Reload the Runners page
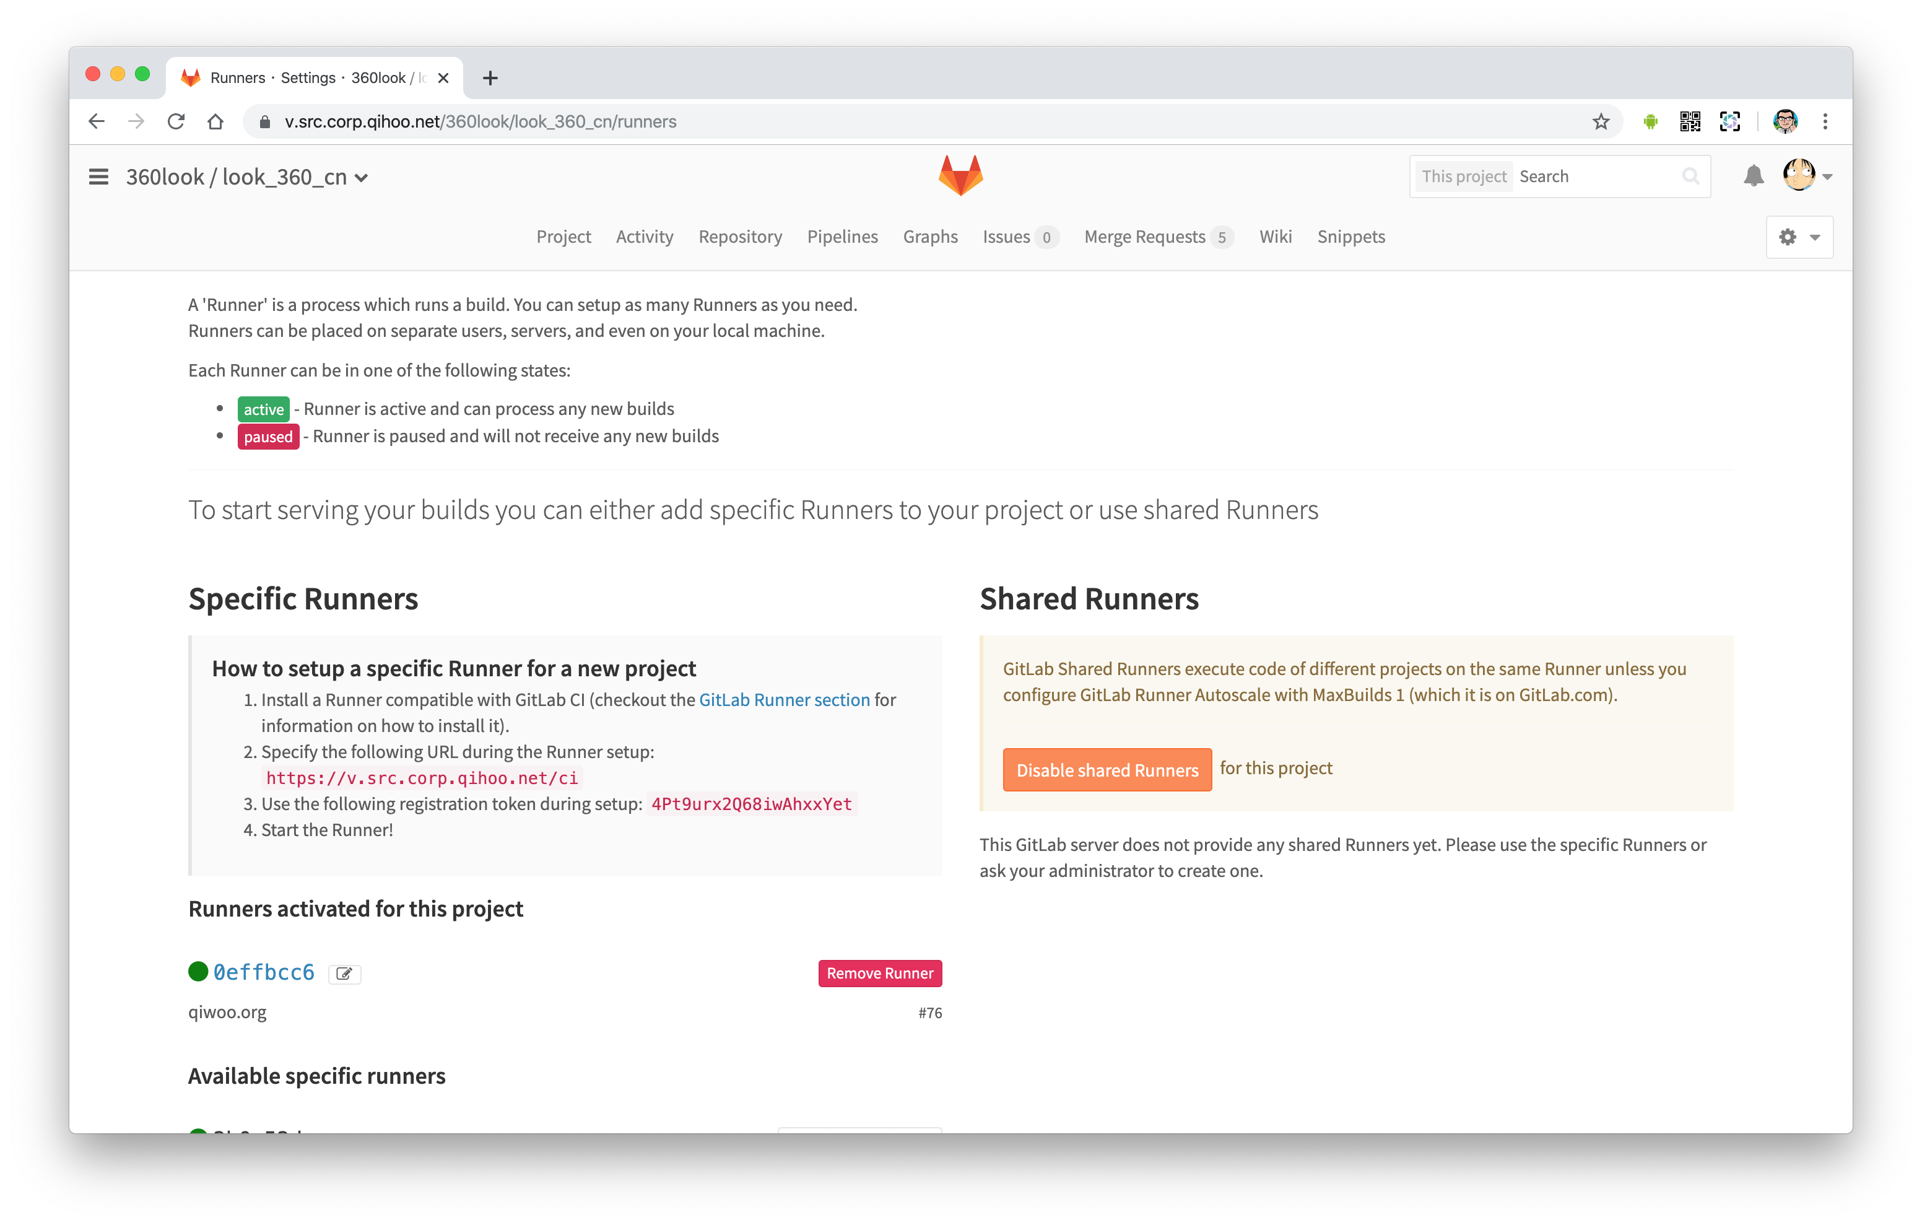 coord(176,121)
